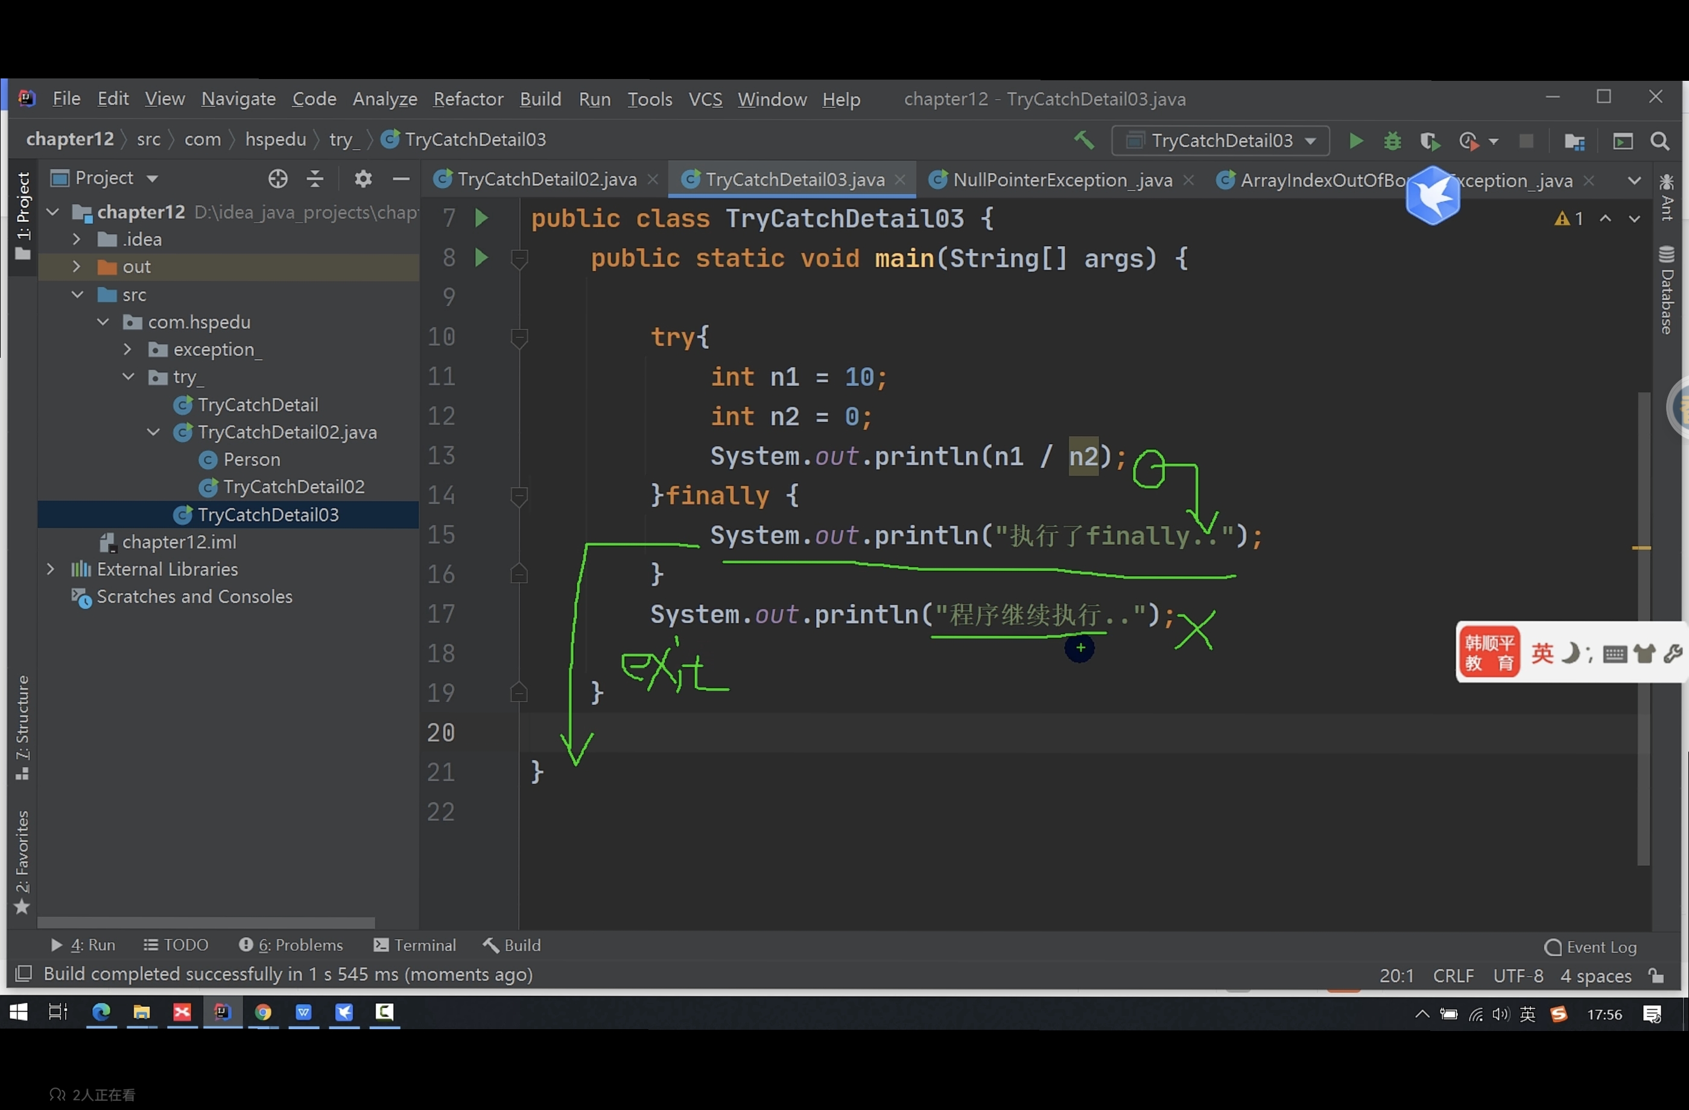Collapse the try_ package node

coord(128,377)
